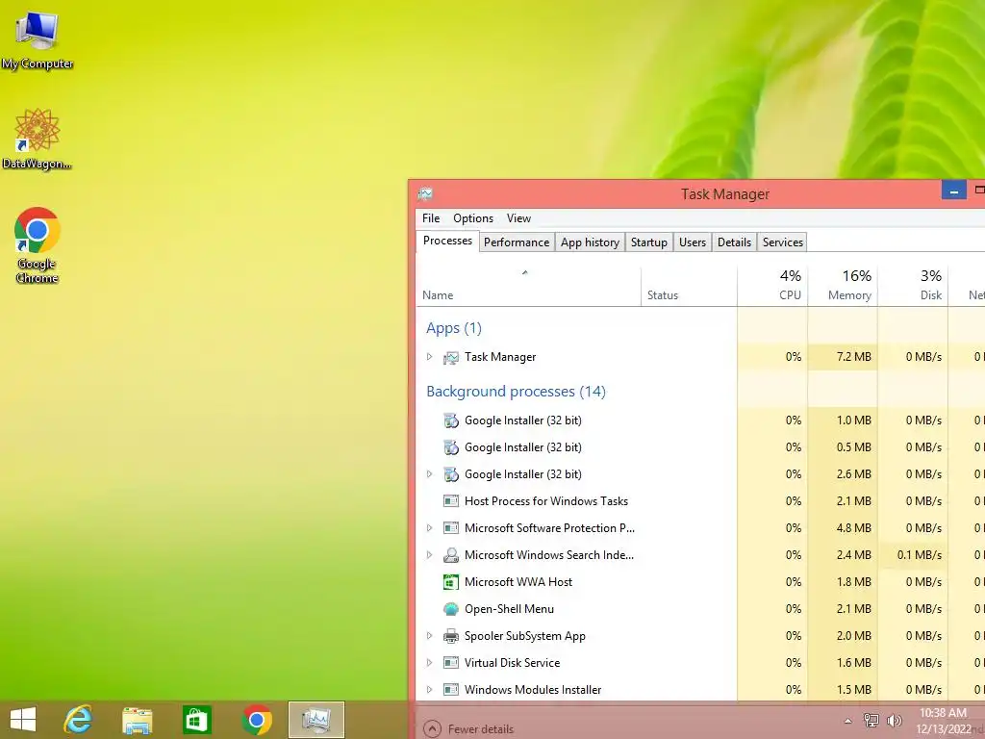Click the Task Manager app row icon
The image size is (985, 739).
[x=450, y=358]
